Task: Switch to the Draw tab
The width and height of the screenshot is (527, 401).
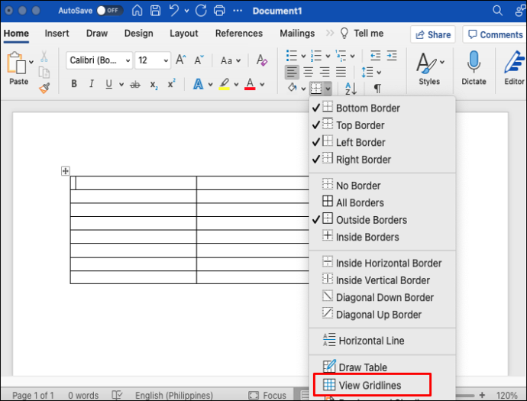Action: pos(97,34)
